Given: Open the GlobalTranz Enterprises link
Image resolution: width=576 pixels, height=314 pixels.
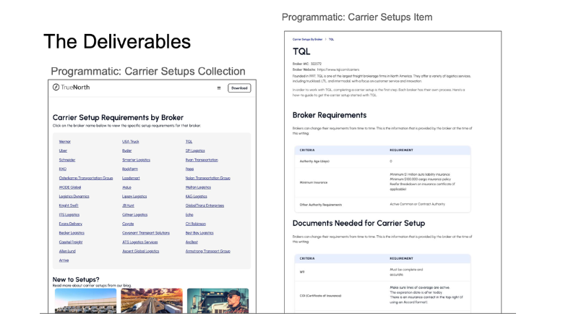Looking at the screenshot, I should click(x=205, y=205).
